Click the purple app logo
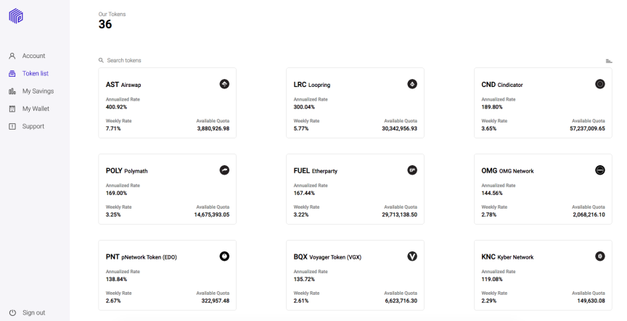Screen dimensions: 627x321 (x=16, y=16)
